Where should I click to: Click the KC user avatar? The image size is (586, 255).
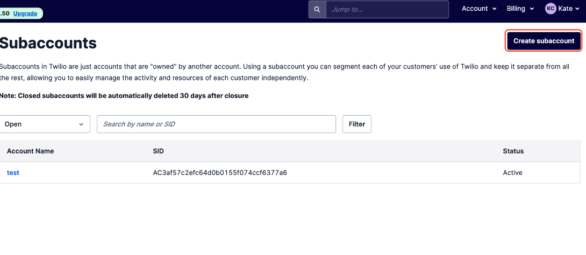pos(551,9)
